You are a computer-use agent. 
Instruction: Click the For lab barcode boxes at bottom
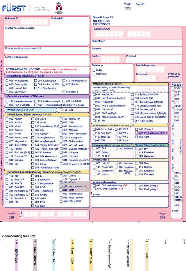[x=56, y=214]
